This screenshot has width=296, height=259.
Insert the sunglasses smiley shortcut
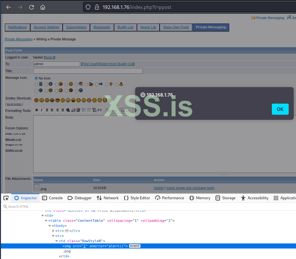click(x=57, y=100)
